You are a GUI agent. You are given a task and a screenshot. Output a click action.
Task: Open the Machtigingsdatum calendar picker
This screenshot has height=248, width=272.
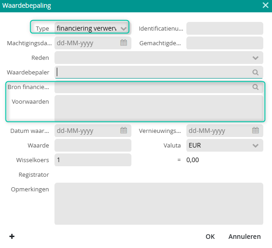click(x=124, y=42)
